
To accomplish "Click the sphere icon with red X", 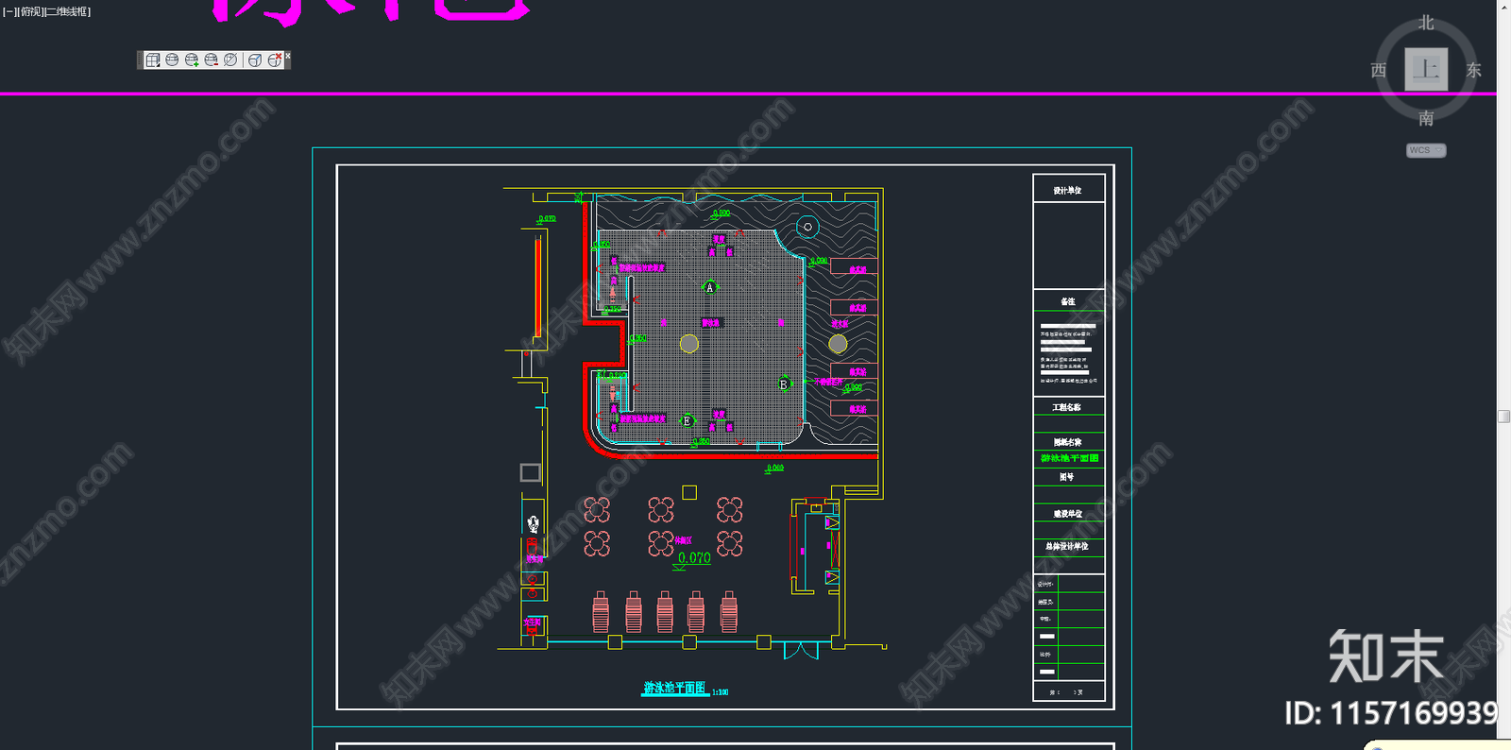I will point(274,60).
